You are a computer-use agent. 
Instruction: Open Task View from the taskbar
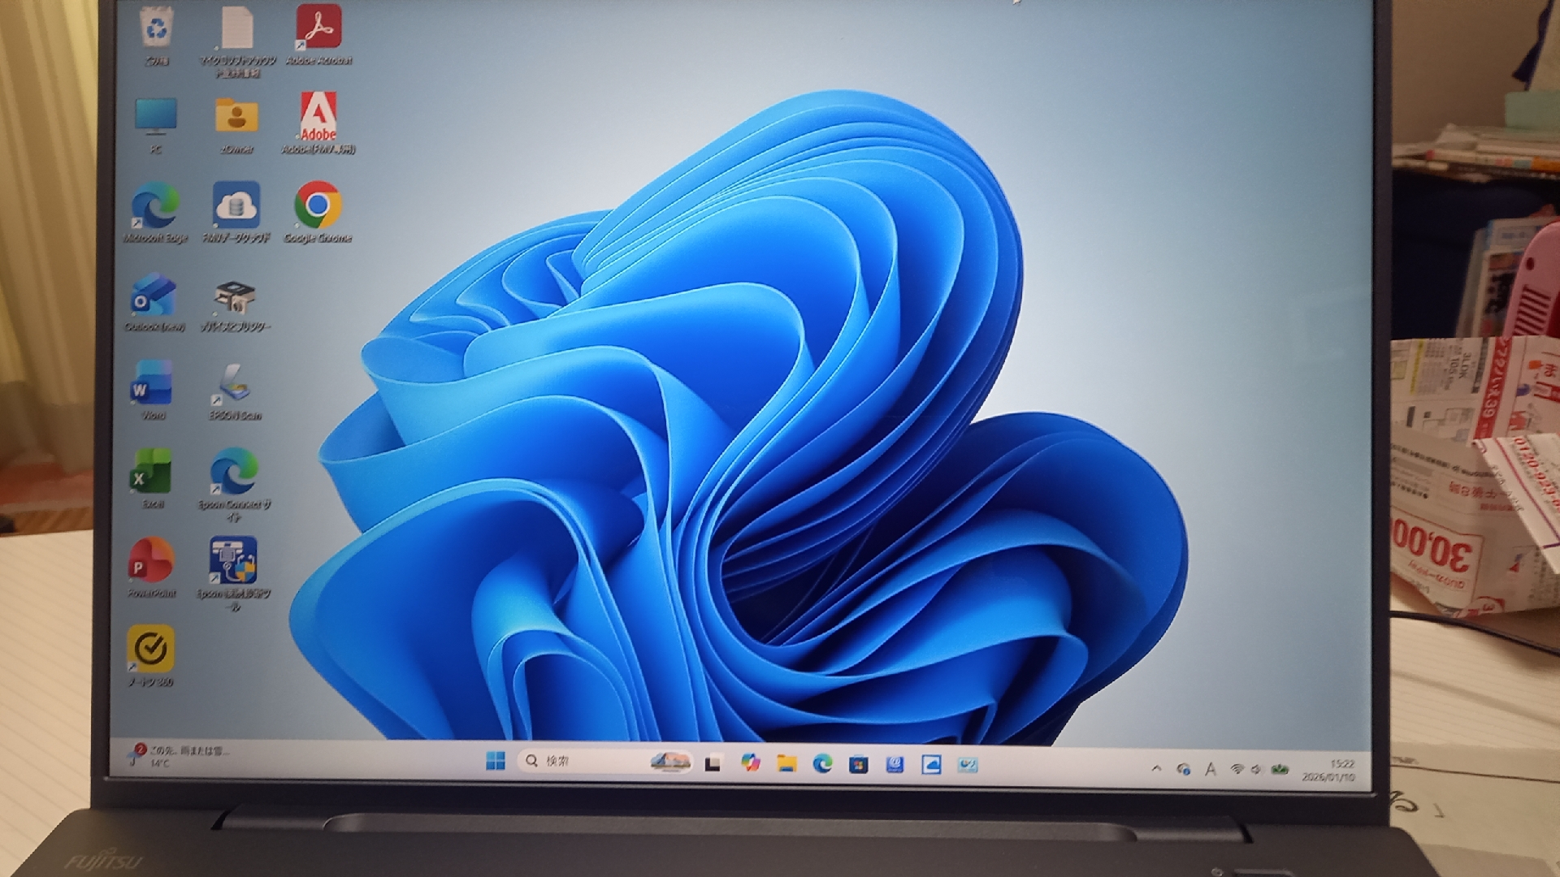(713, 763)
